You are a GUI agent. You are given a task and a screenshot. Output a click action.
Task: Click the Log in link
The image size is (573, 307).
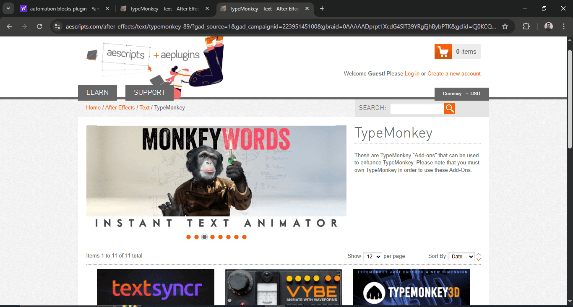[412, 73]
